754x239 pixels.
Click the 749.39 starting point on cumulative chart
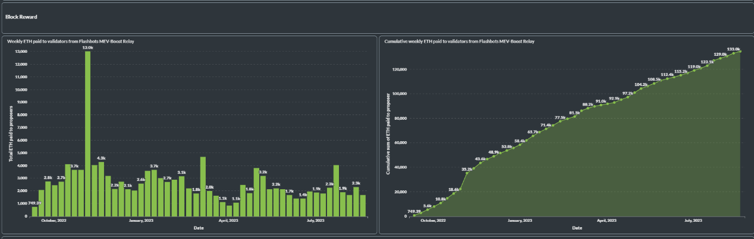coord(413,215)
